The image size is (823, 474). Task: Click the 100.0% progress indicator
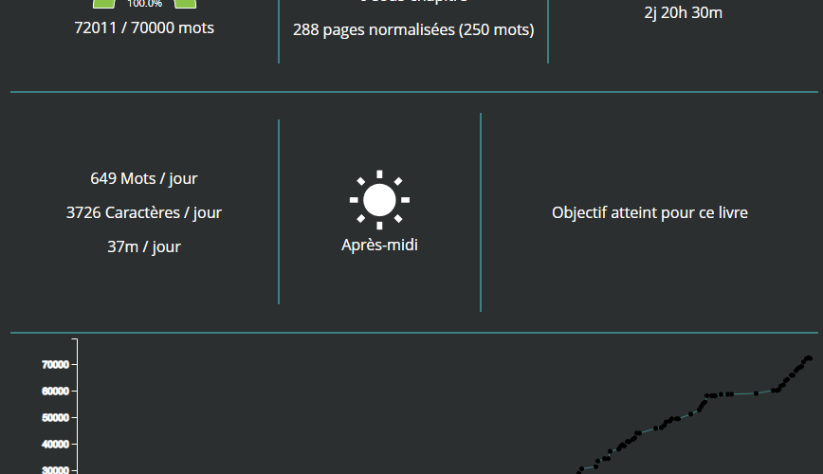coord(144,4)
